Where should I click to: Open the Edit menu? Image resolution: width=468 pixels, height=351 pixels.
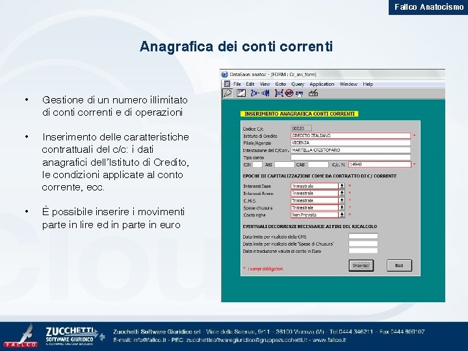250,84
